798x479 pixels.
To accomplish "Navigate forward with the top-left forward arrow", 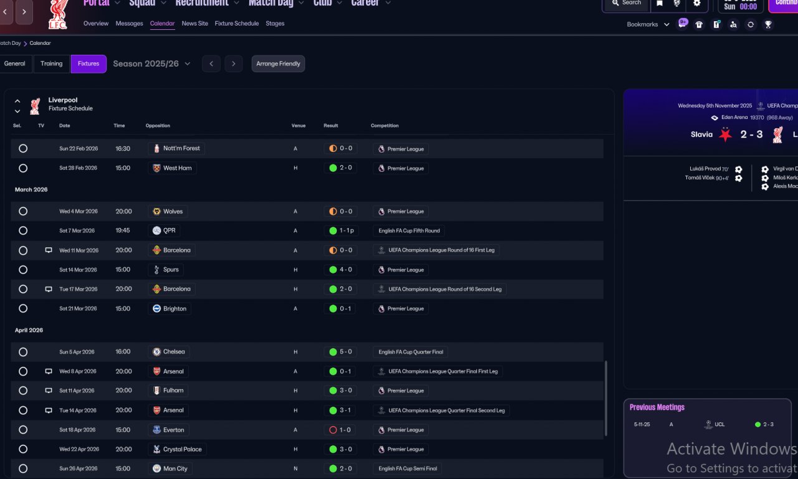I will 24,12.
